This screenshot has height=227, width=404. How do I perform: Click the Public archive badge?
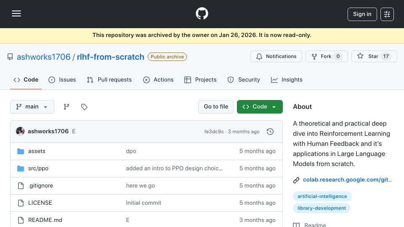167,57
